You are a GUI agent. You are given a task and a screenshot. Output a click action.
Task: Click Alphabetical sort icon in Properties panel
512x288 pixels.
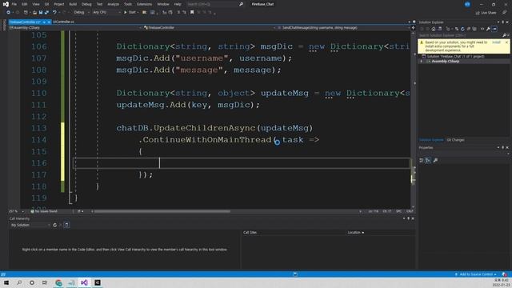428,160
